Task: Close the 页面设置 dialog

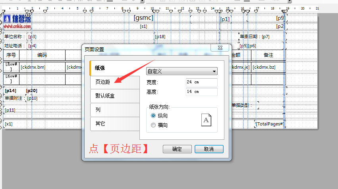Action: [x=220, y=48]
